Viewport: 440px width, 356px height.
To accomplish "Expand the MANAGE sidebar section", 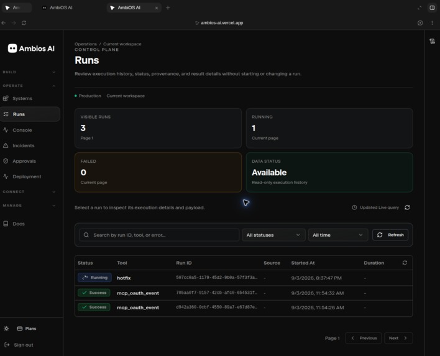I will point(29,206).
